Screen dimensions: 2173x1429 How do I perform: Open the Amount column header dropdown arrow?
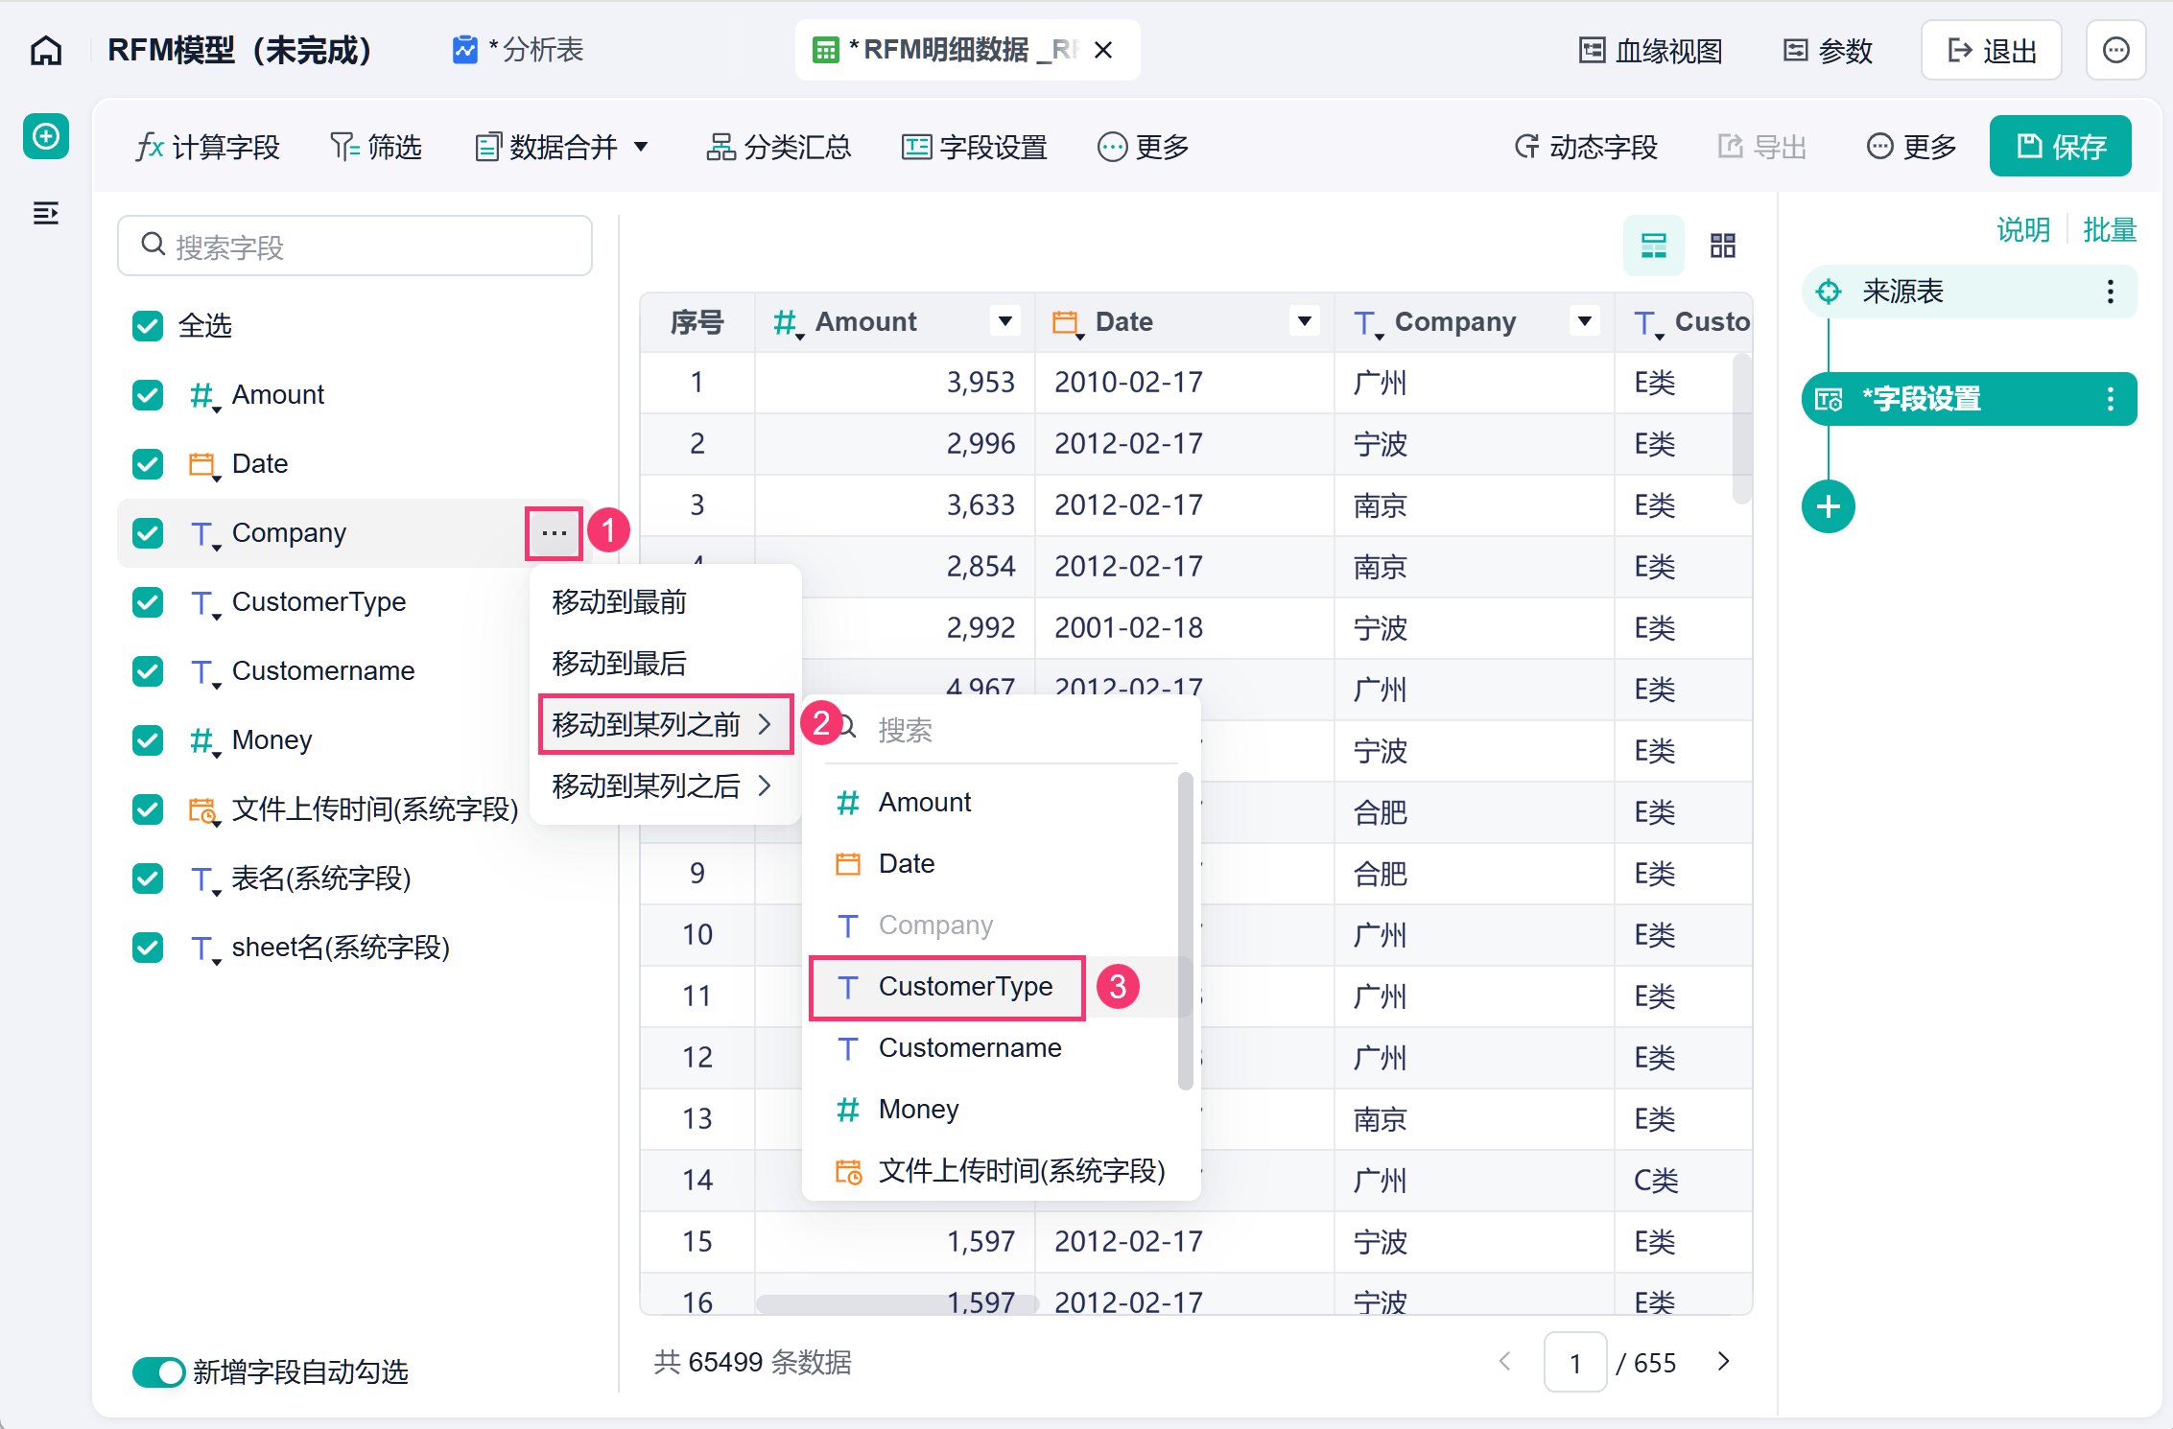(1004, 321)
